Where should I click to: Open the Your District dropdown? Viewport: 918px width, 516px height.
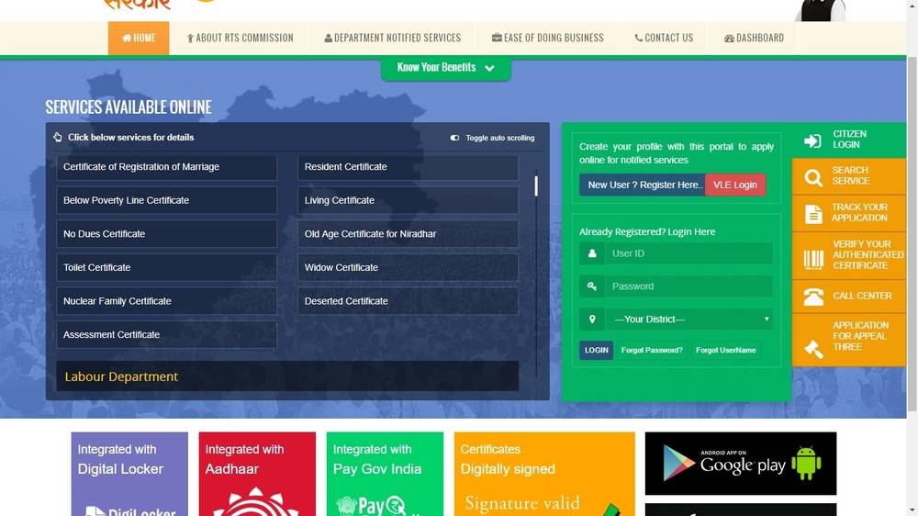pos(688,320)
